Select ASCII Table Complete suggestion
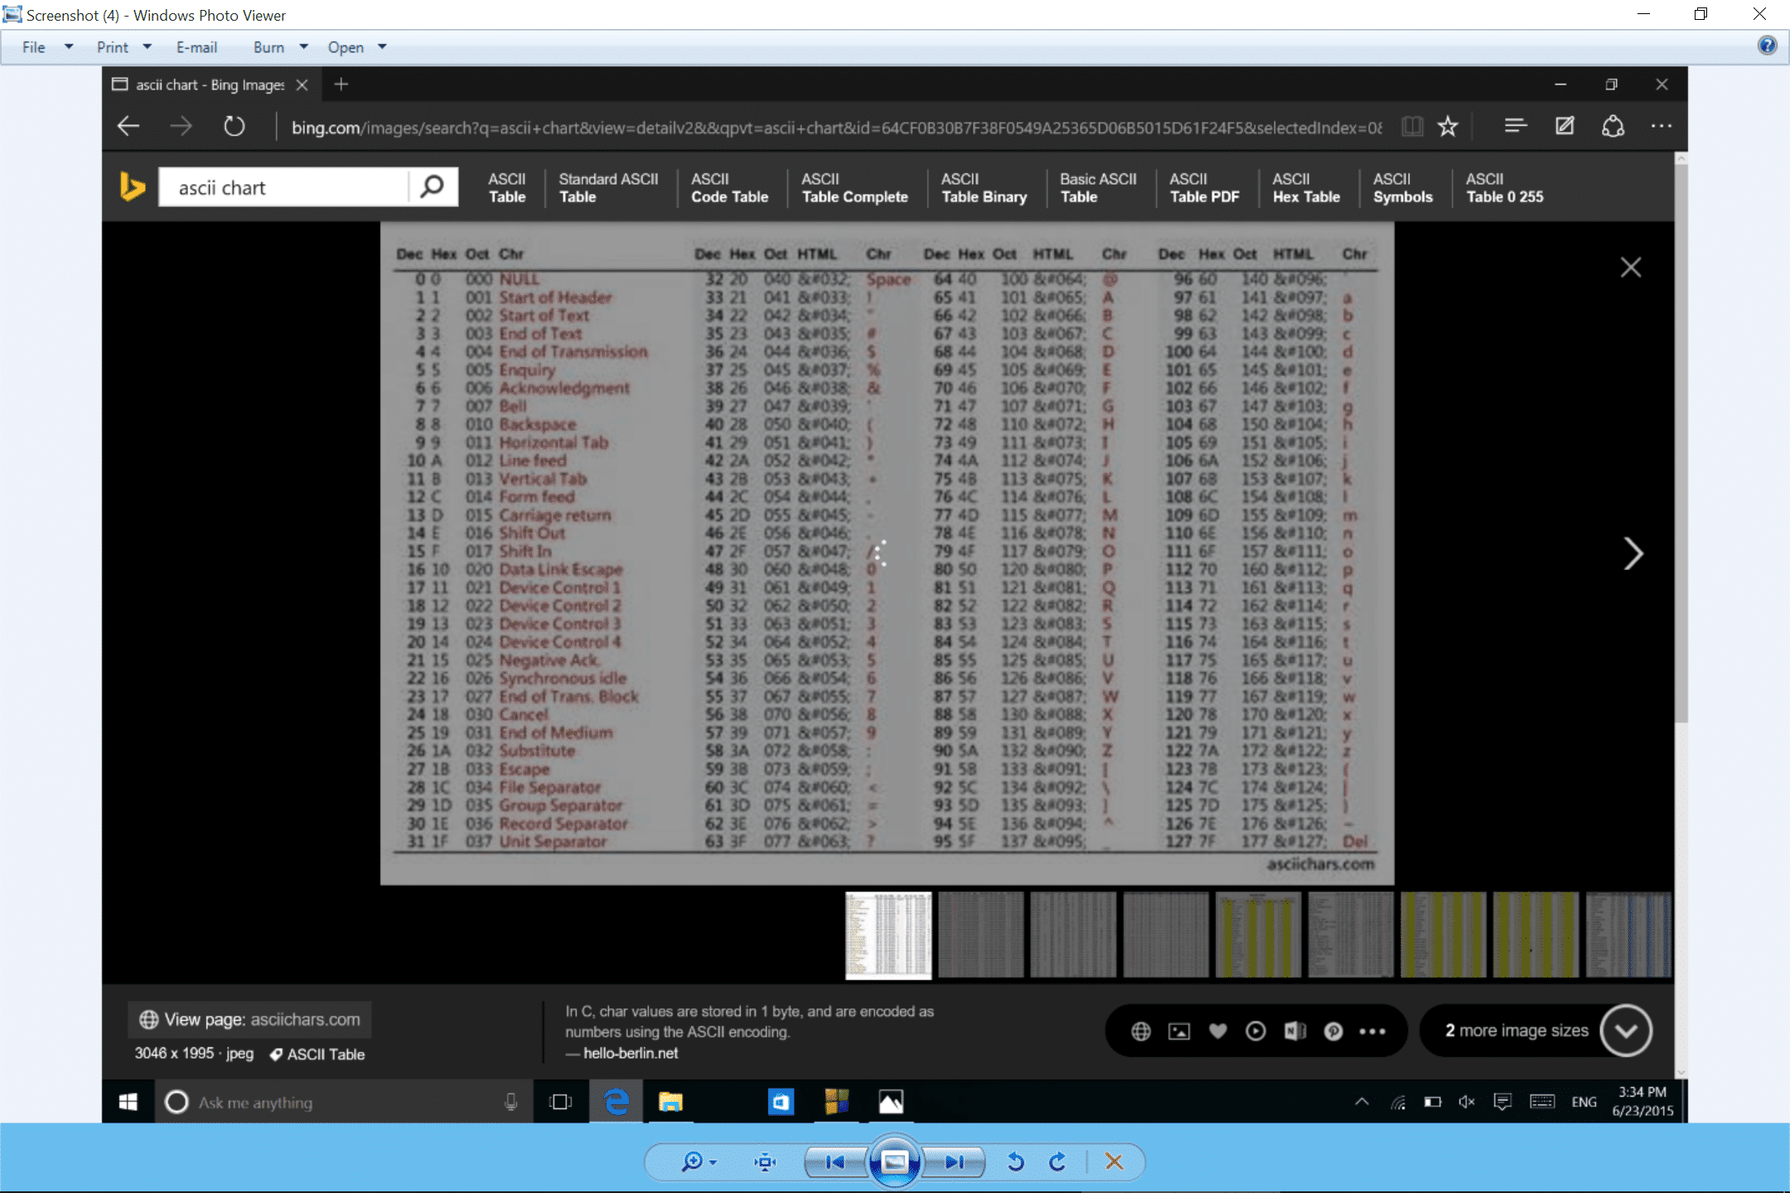The image size is (1790, 1193). coord(854,188)
